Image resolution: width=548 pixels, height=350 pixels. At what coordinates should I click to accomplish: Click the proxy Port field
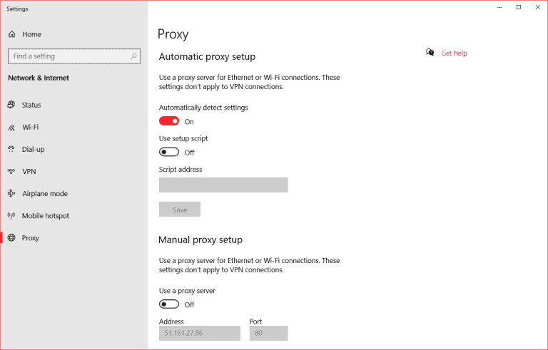point(268,334)
